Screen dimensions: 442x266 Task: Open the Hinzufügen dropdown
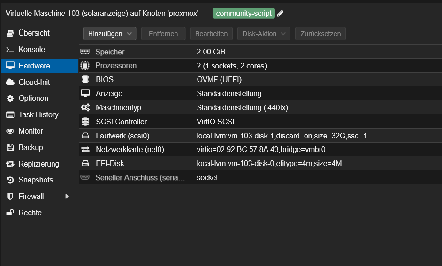109,34
